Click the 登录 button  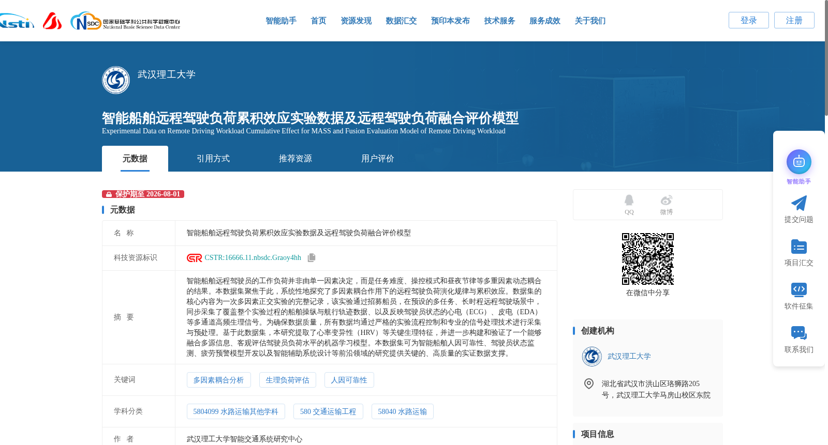(x=749, y=20)
